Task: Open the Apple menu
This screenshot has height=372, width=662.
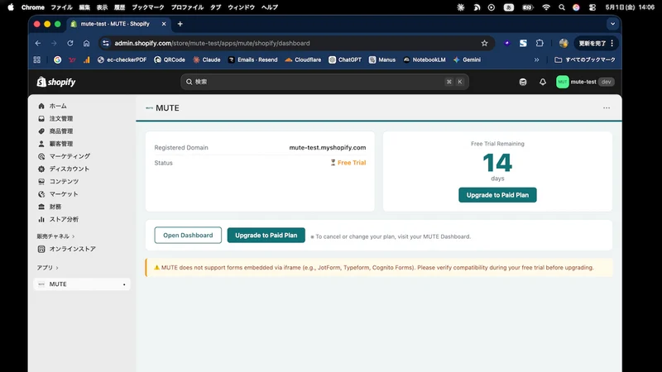Action: (11, 7)
